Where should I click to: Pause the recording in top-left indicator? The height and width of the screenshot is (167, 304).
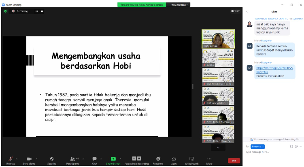click(x=36, y=11)
